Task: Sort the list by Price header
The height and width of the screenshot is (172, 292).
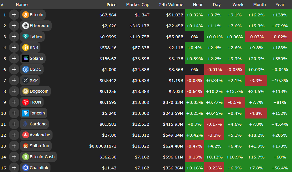Action: tap(111, 5)
